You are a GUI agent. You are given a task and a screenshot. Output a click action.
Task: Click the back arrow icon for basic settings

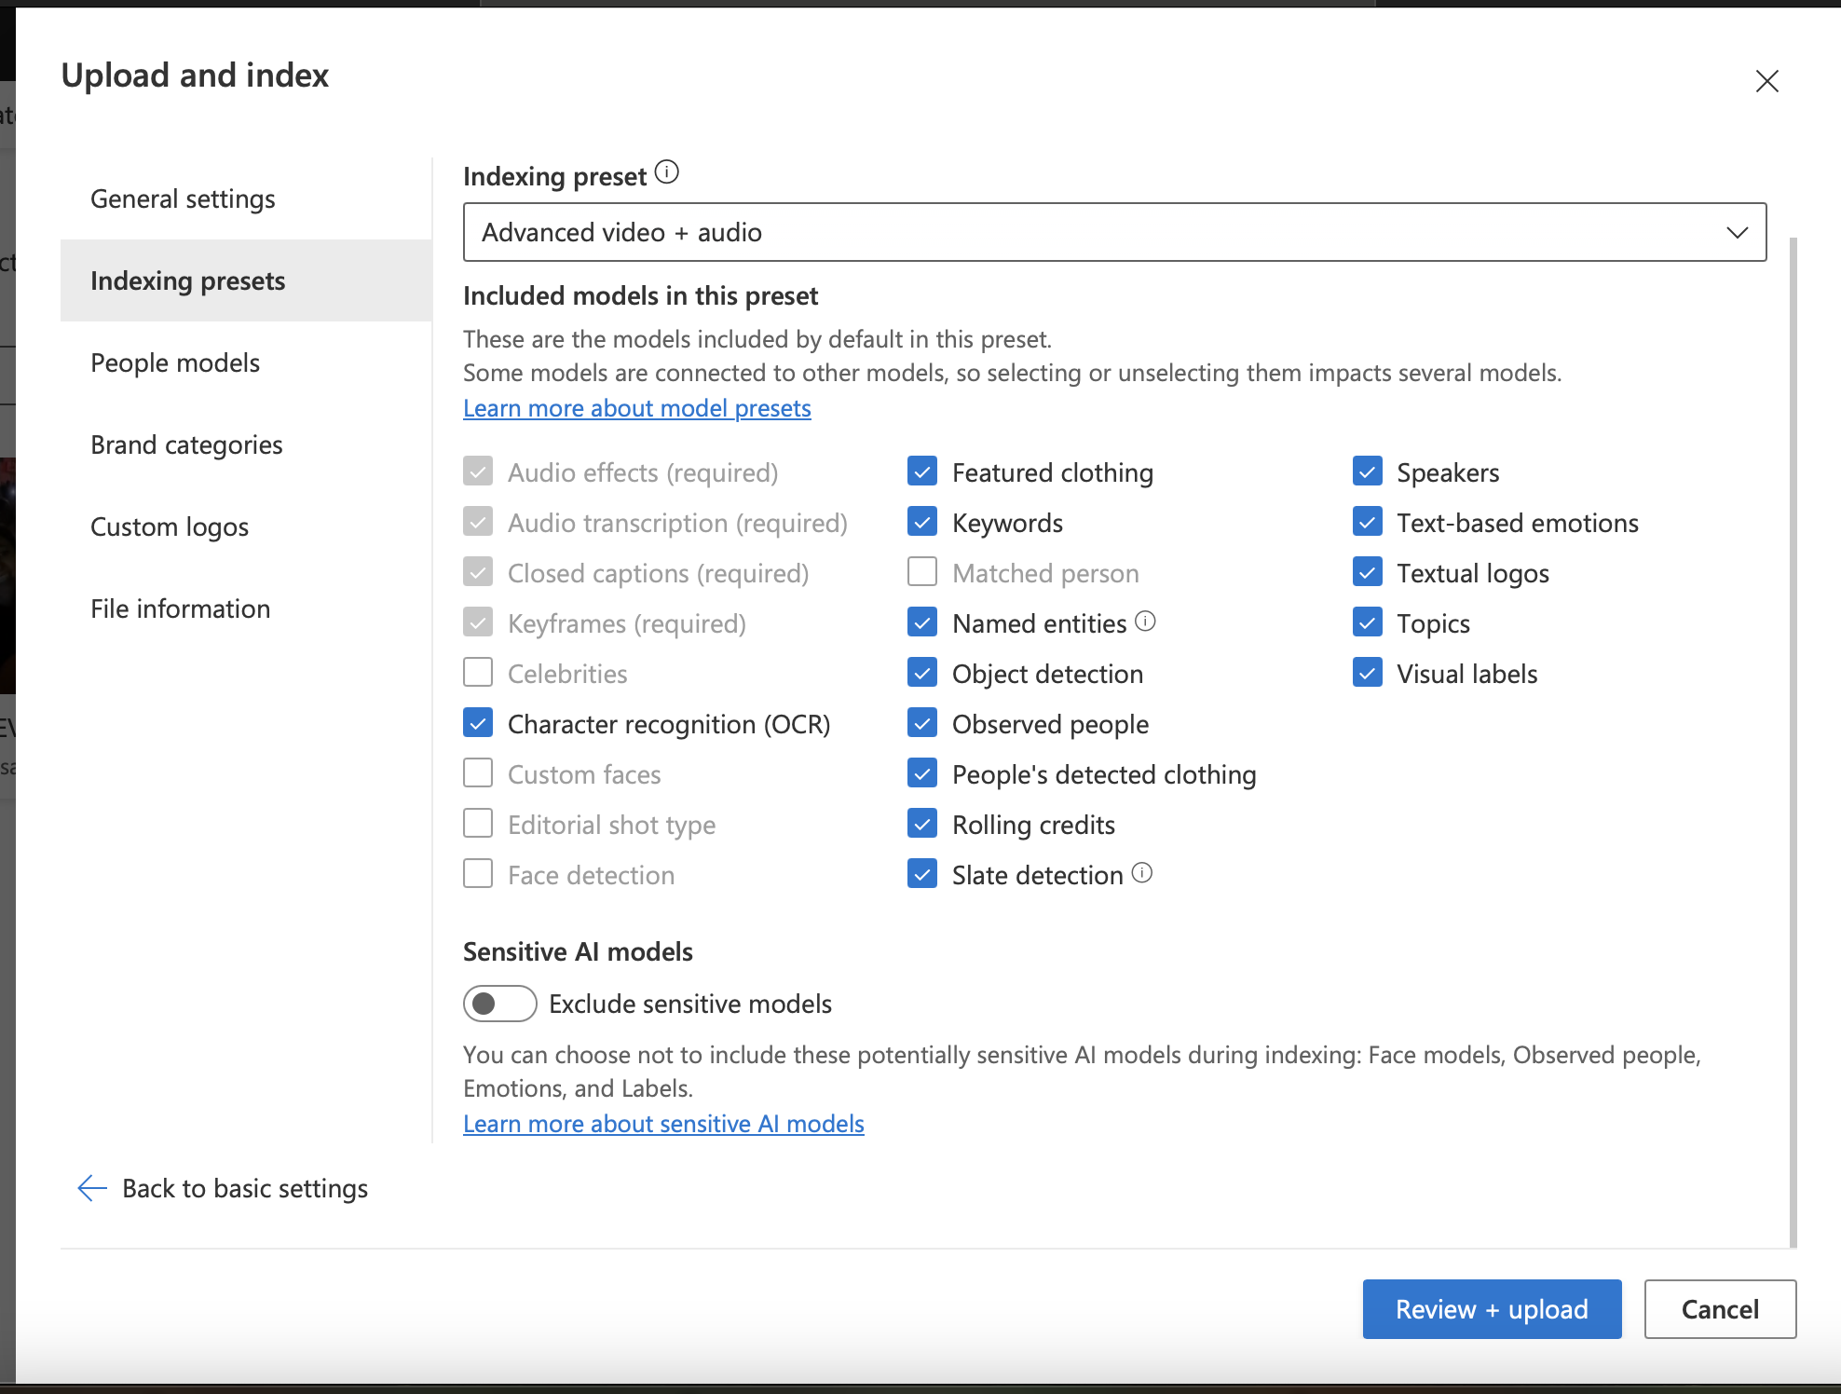[92, 1188]
